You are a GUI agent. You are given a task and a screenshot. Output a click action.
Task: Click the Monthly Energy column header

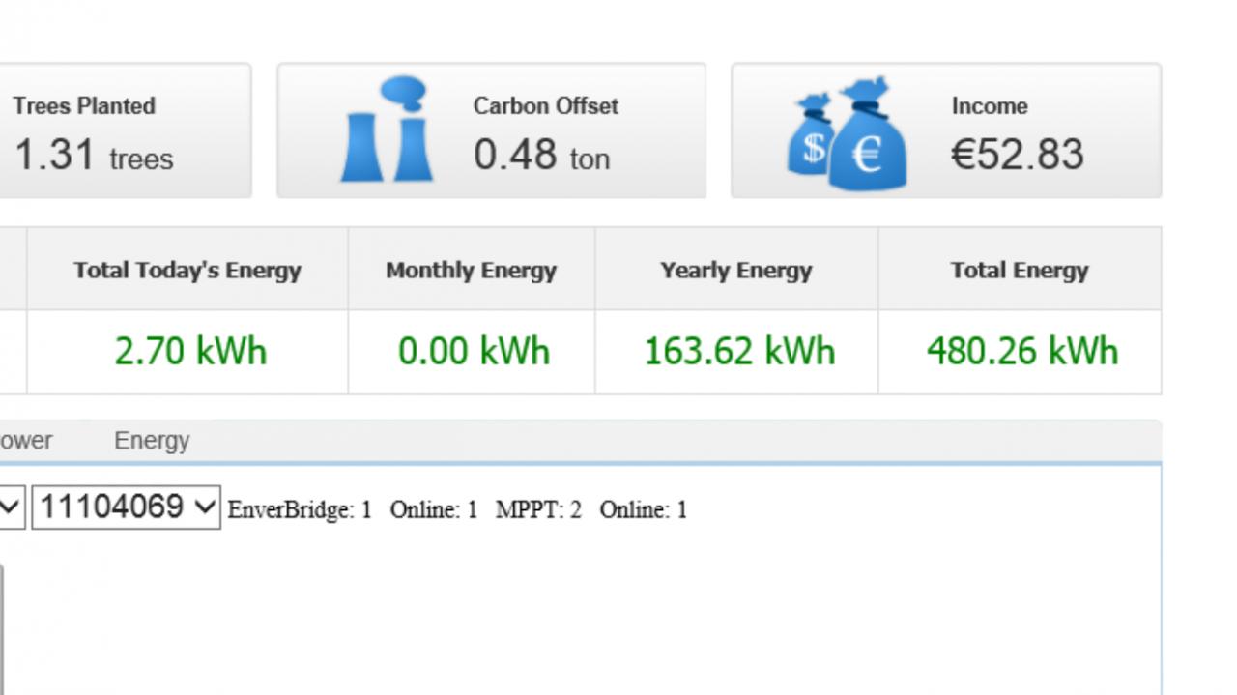(x=471, y=270)
